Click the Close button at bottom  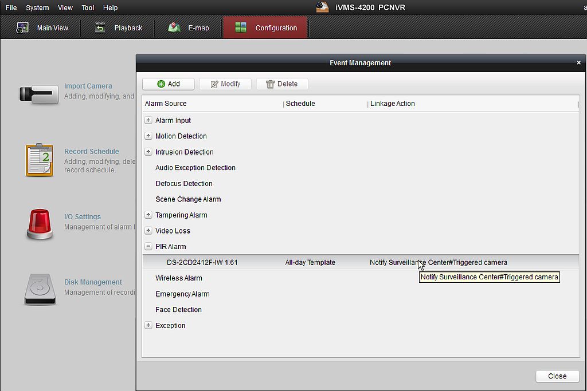(557, 376)
